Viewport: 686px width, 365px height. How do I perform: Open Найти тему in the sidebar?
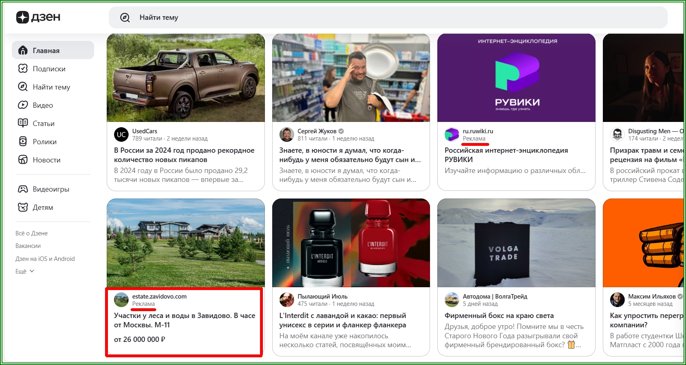click(53, 87)
